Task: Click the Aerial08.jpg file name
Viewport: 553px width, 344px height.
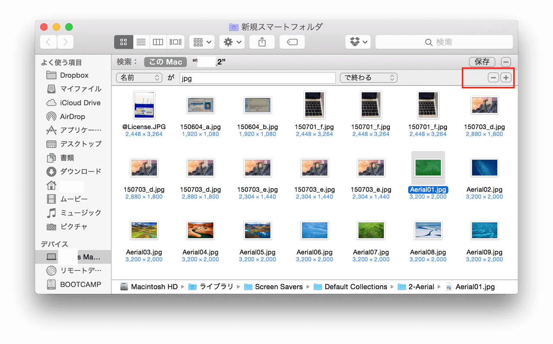Action: [428, 252]
